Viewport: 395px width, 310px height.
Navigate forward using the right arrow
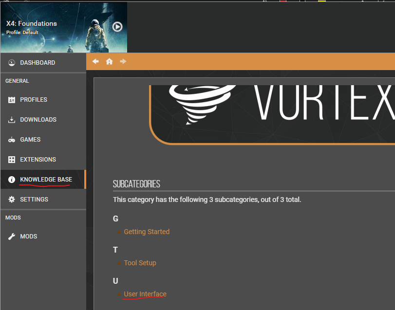click(x=123, y=61)
